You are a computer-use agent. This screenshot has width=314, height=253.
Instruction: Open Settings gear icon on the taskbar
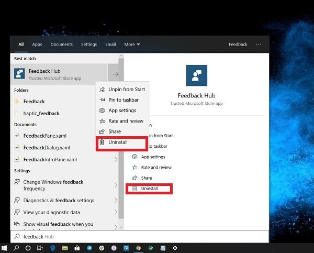[x=175, y=248]
